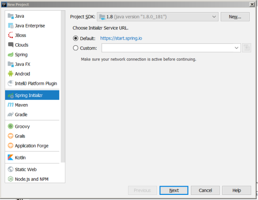Open the start.spring.io link
This screenshot has width=258, height=200.
[121, 38]
